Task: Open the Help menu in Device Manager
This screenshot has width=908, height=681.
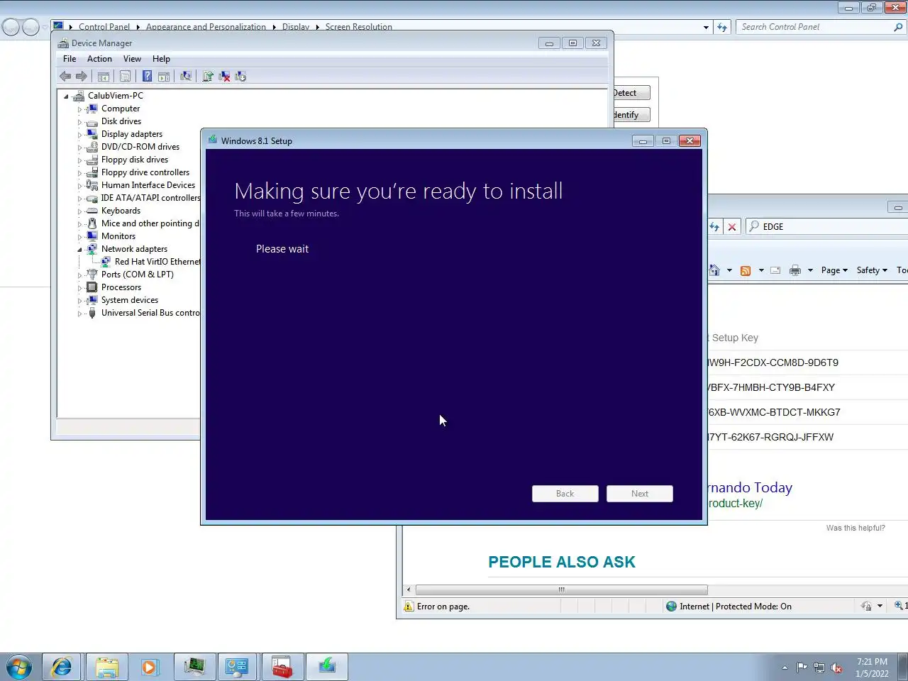Action: click(161, 59)
